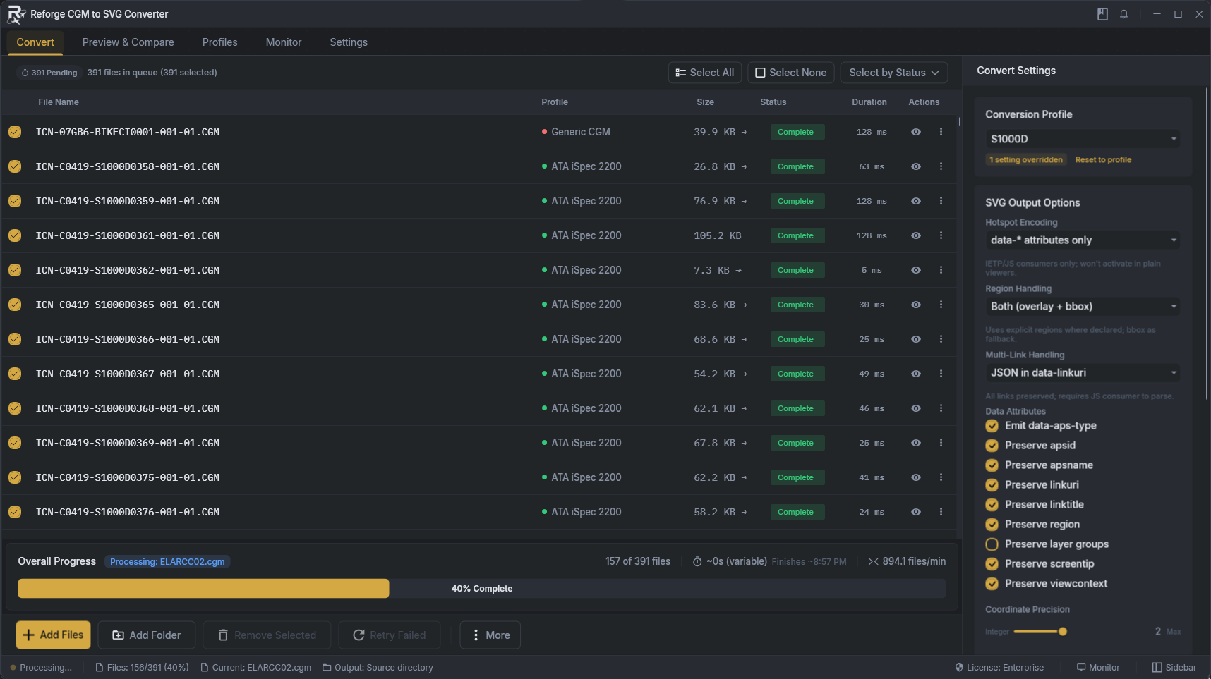Click the 391 Pending badge

coord(49,73)
